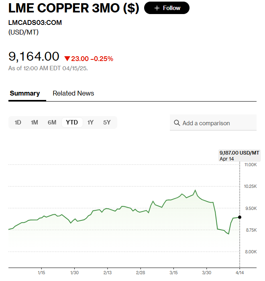Click the red down-triangle price change icon
265x281 pixels.
click(67, 59)
